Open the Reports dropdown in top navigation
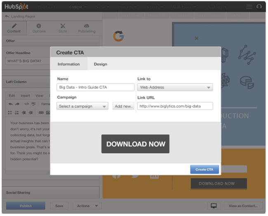The width and height of the screenshot is (268, 216). coord(155,7)
